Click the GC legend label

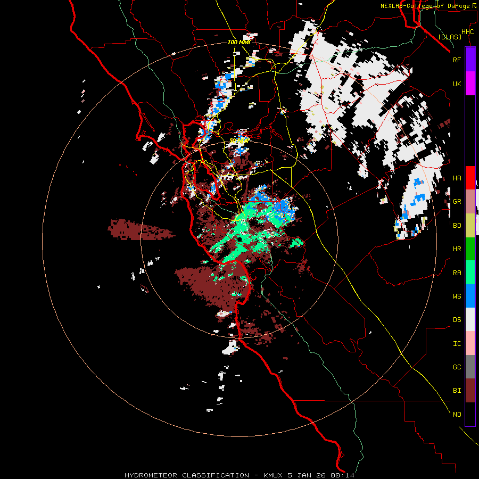[457, 367]
